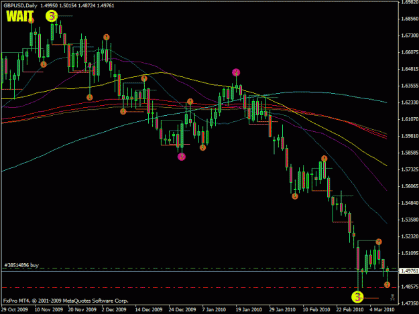
Task: Click the GBPUSD,Daily chart title
Action: tap(20, 5)
